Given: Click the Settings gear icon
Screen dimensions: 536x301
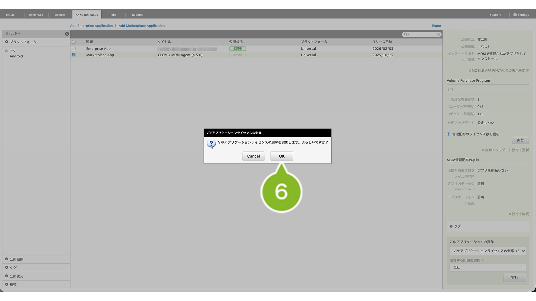Looking at the screenshot, I should (x=515, y=15).
